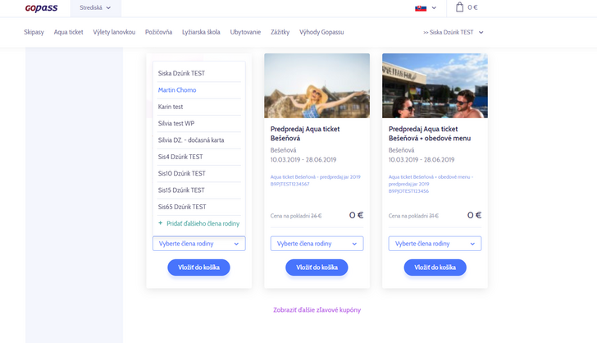This screenshot has height=343, width=597.
Task: Click the cart total 0 € text
Action: click(472, 7)
